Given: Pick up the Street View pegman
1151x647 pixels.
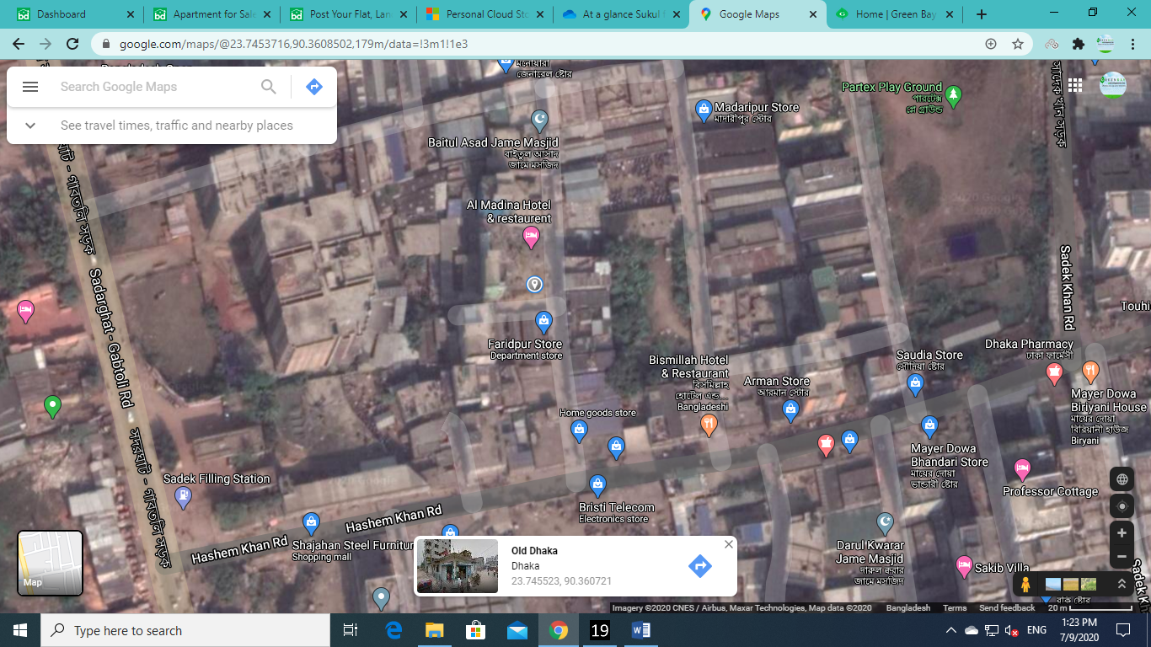Looking at the screenshot, I should [x=1025, y=584].
